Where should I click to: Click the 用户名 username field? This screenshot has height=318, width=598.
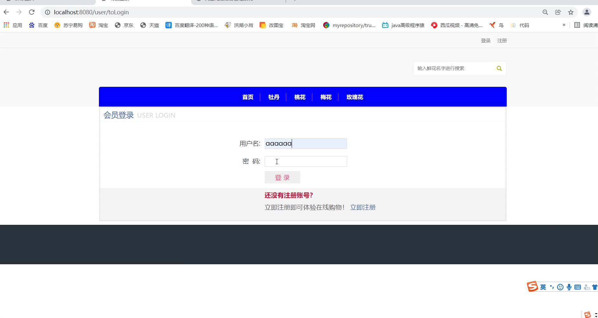click(306, 143)
